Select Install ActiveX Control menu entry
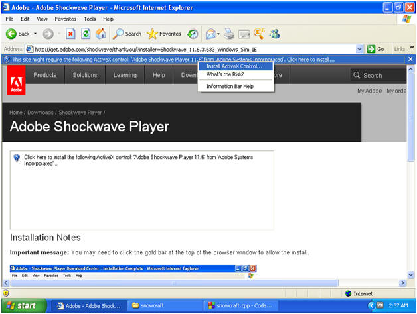Image resolution: width=417 pixels, height=314 pixels. [236, 66]
